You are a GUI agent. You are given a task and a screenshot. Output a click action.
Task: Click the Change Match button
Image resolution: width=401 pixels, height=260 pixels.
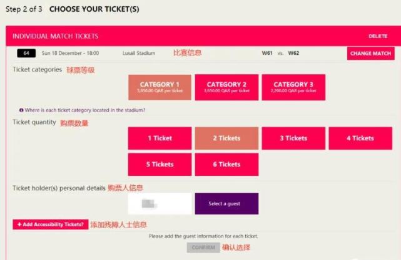(370, 54)
